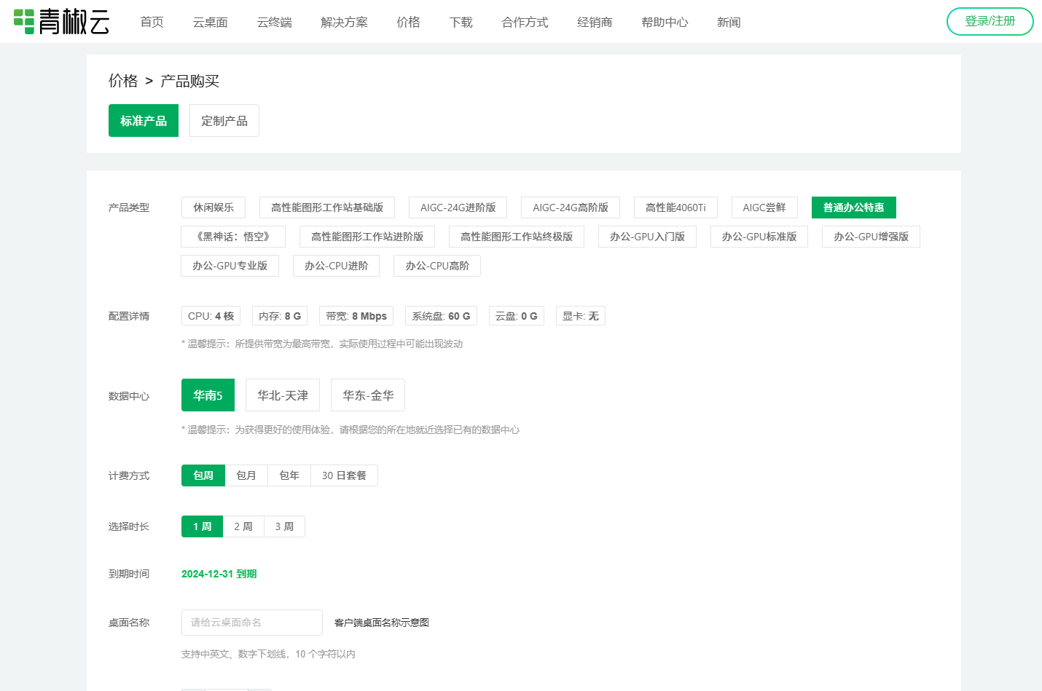Set duration to 3 周
The height and width of the screenshot is (691, 1042).
284,526
